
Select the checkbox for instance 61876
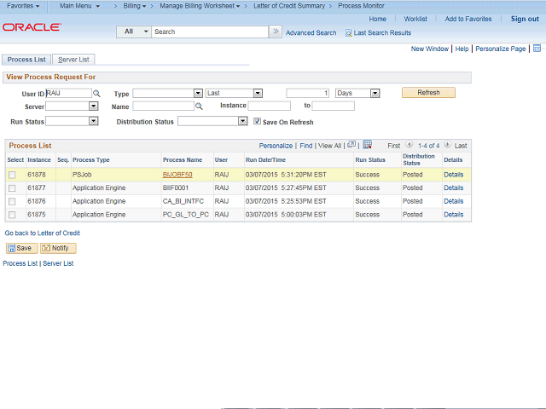(x=12, y=202)
